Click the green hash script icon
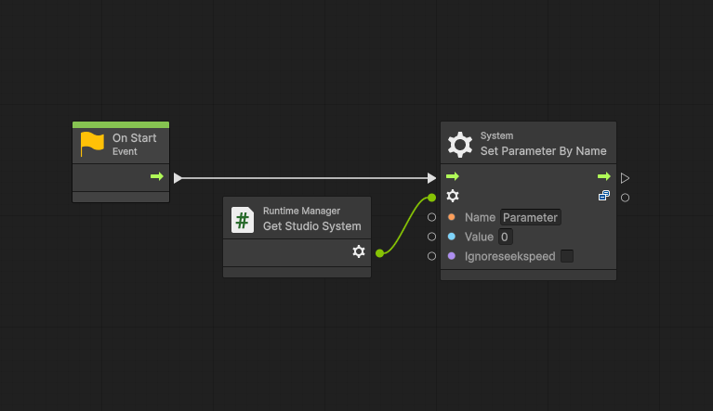The image size is (713, 411). (x=243, y=220)
